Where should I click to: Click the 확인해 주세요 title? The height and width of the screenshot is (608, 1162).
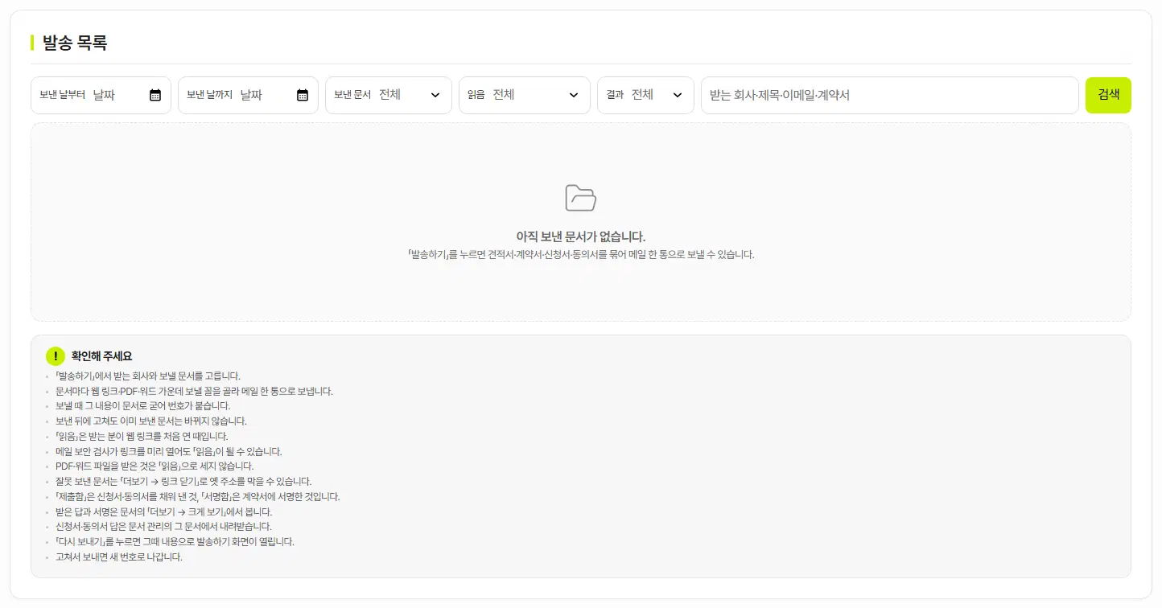tap(102, 355)
